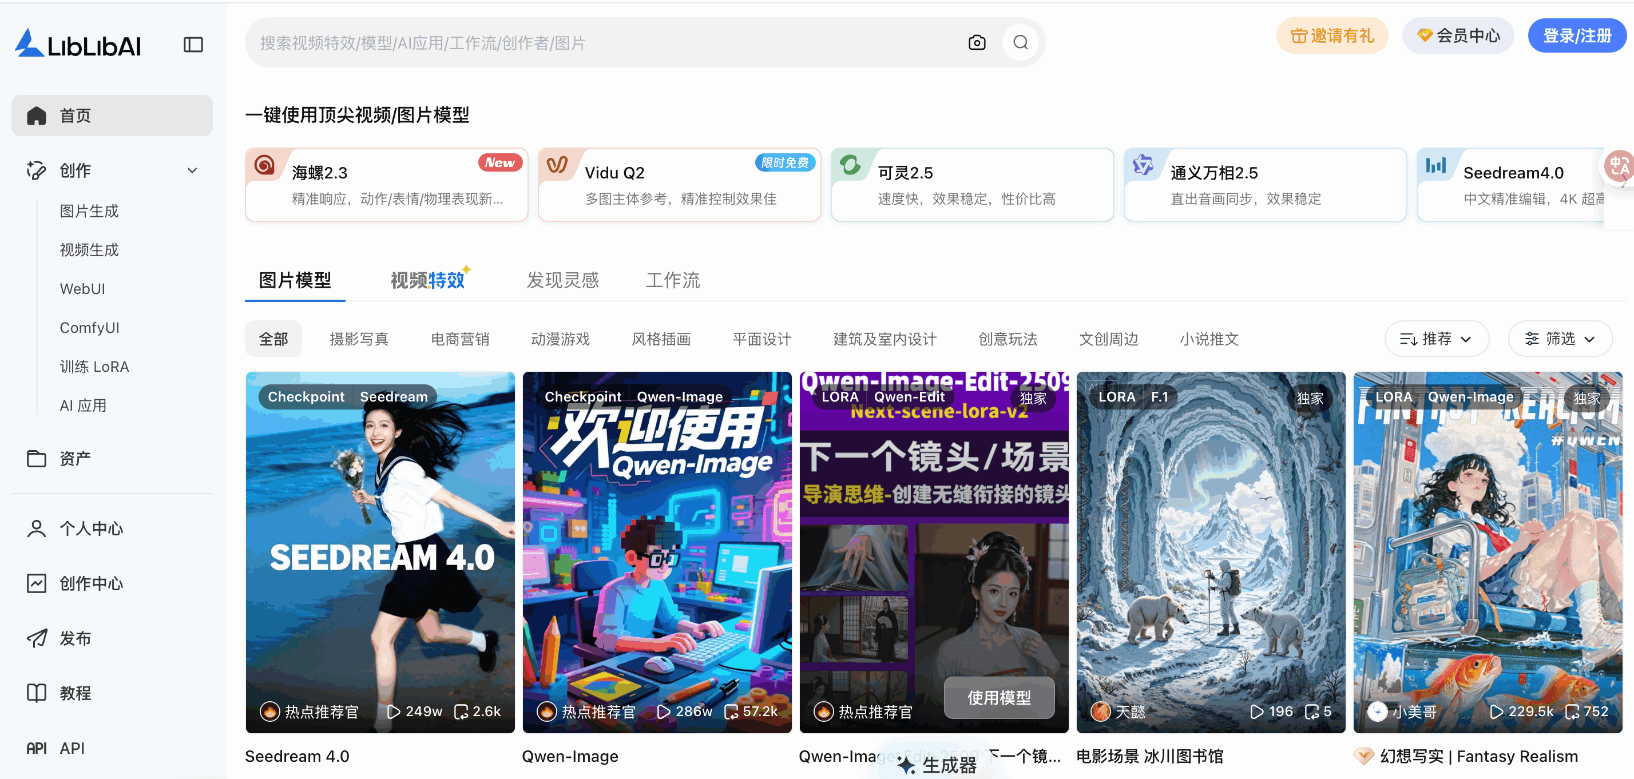Click the translate floating icon
This screenshot has width=1634, height=779.
(x=1618, y=166)
